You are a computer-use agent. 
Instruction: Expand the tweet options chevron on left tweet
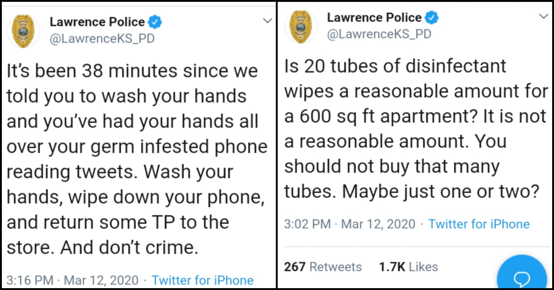pos(267,20)
